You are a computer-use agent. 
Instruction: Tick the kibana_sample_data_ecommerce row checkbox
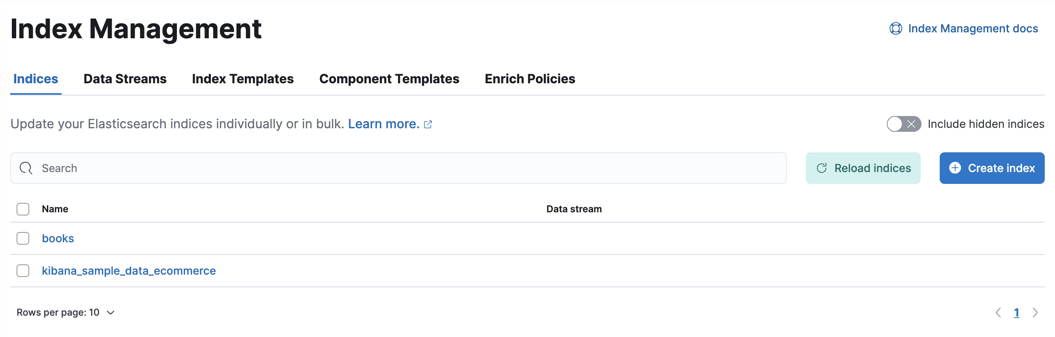[x=23, y=271]
